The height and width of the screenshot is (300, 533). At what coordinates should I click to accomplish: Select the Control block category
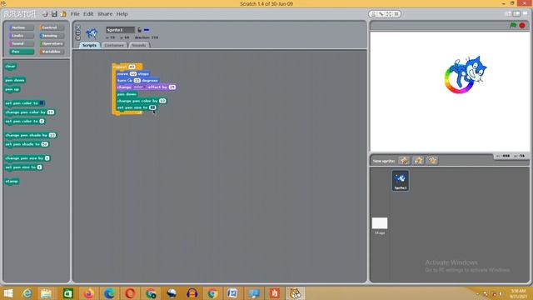[x=52, y=27]
